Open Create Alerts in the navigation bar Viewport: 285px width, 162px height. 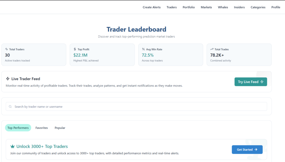152,7
